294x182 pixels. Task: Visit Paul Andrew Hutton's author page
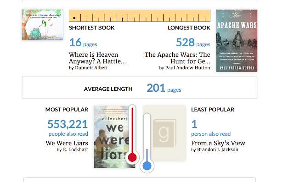coord(187,68)
